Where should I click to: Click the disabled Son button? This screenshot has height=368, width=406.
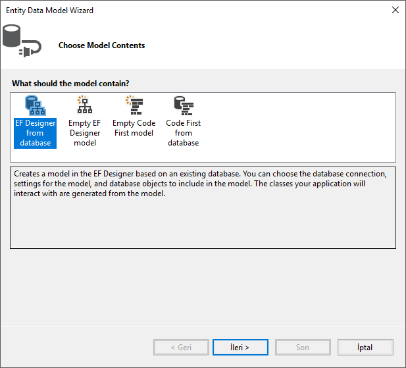click(303, 347)
